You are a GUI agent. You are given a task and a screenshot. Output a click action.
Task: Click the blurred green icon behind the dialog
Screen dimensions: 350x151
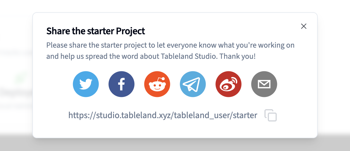pyautogui.click(x=20, y=78)
